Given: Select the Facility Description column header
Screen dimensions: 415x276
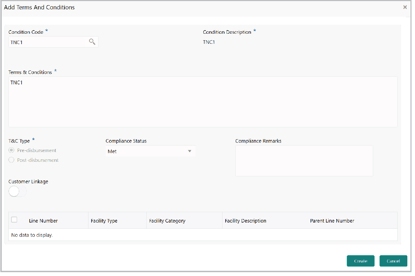Looking at the screenshot, I should coord(245,220).
